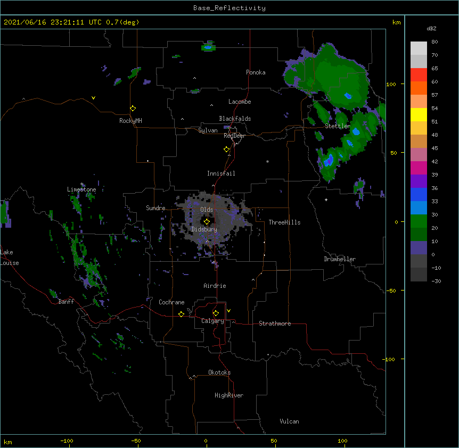
Task: Click the Ponoka city label
Action: coord(256,72)
